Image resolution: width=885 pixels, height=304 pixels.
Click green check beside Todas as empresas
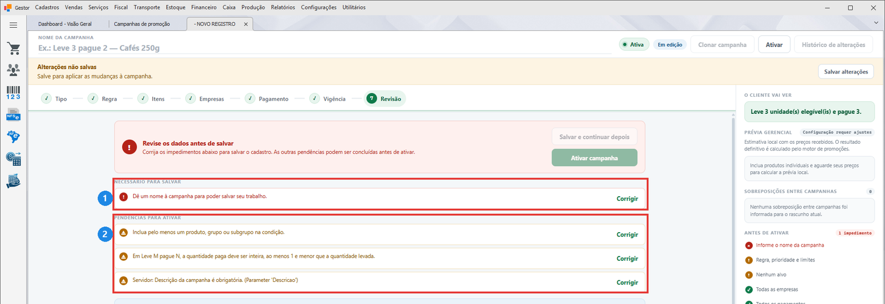click(749, 290)
